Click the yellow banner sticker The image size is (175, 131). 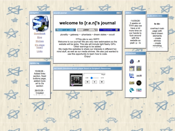[x=132, y=83]
